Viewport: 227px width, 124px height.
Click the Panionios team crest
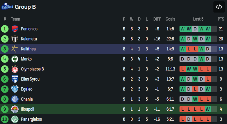click(15, 29)
